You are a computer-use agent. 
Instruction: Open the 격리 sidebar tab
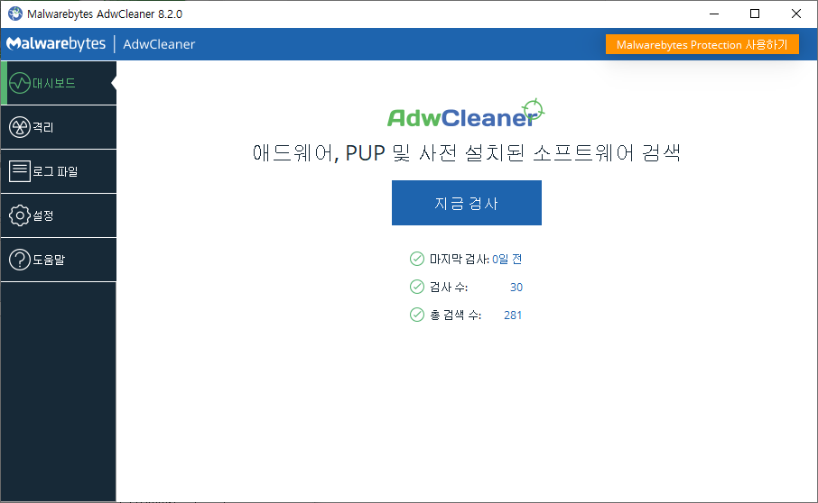[x=59, y=128]
